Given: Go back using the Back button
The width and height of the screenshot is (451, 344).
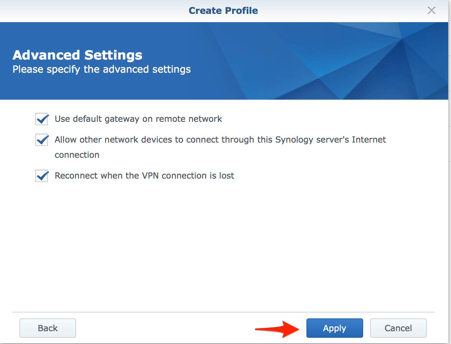Looking at the screenshot, I should point(47,328).
